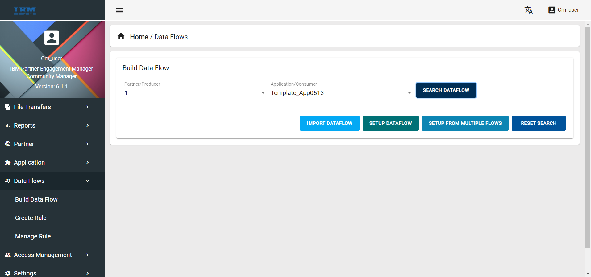Expand the Application chevron
This screenshot has width=591, height=277.
[87, 162]
